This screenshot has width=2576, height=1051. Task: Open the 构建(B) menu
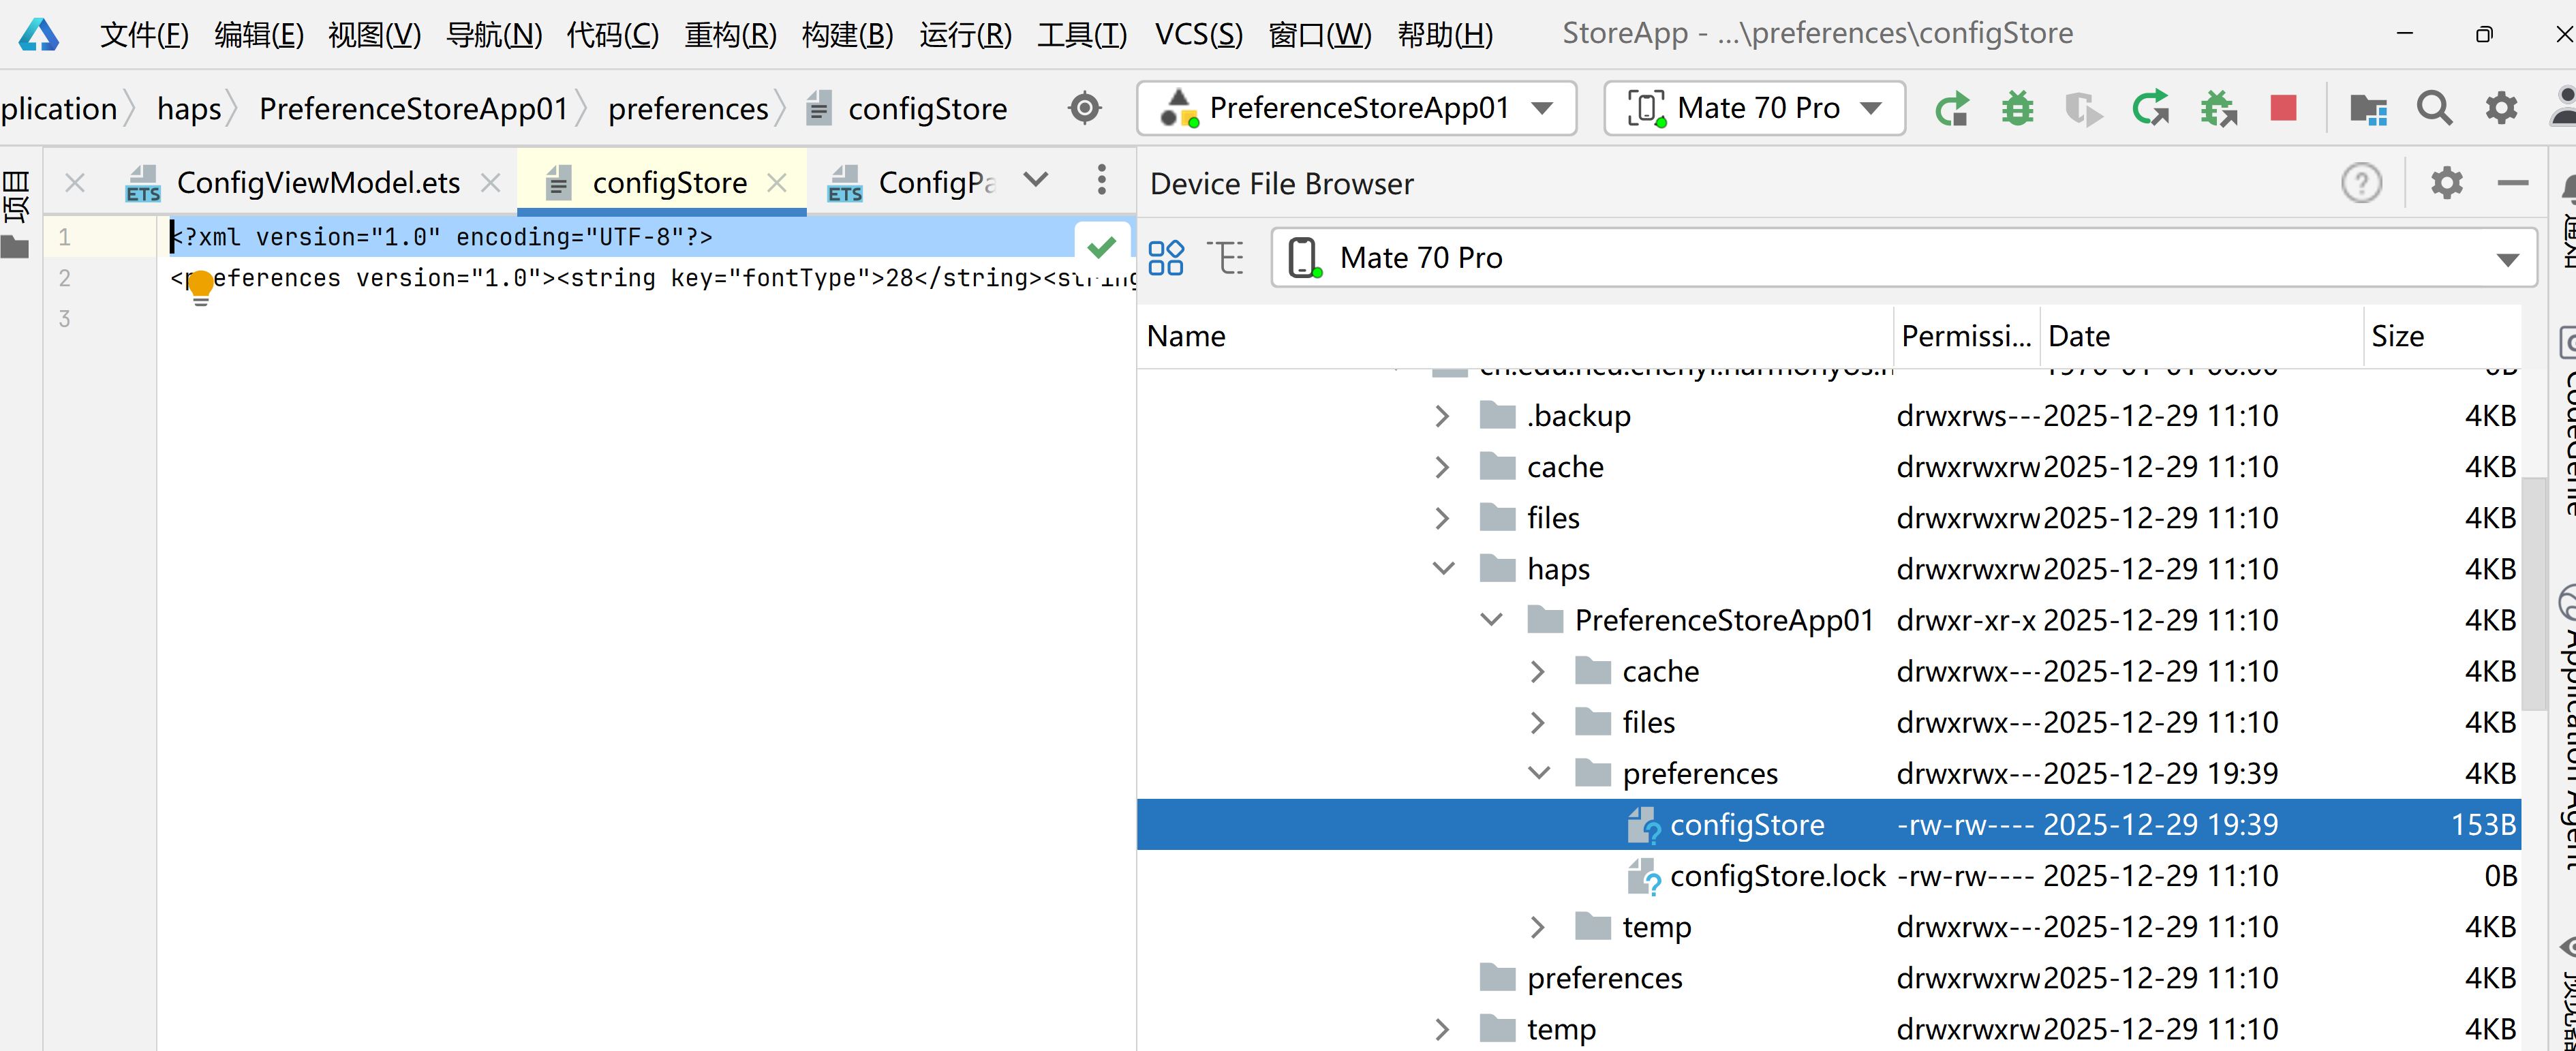click(847, 34)
